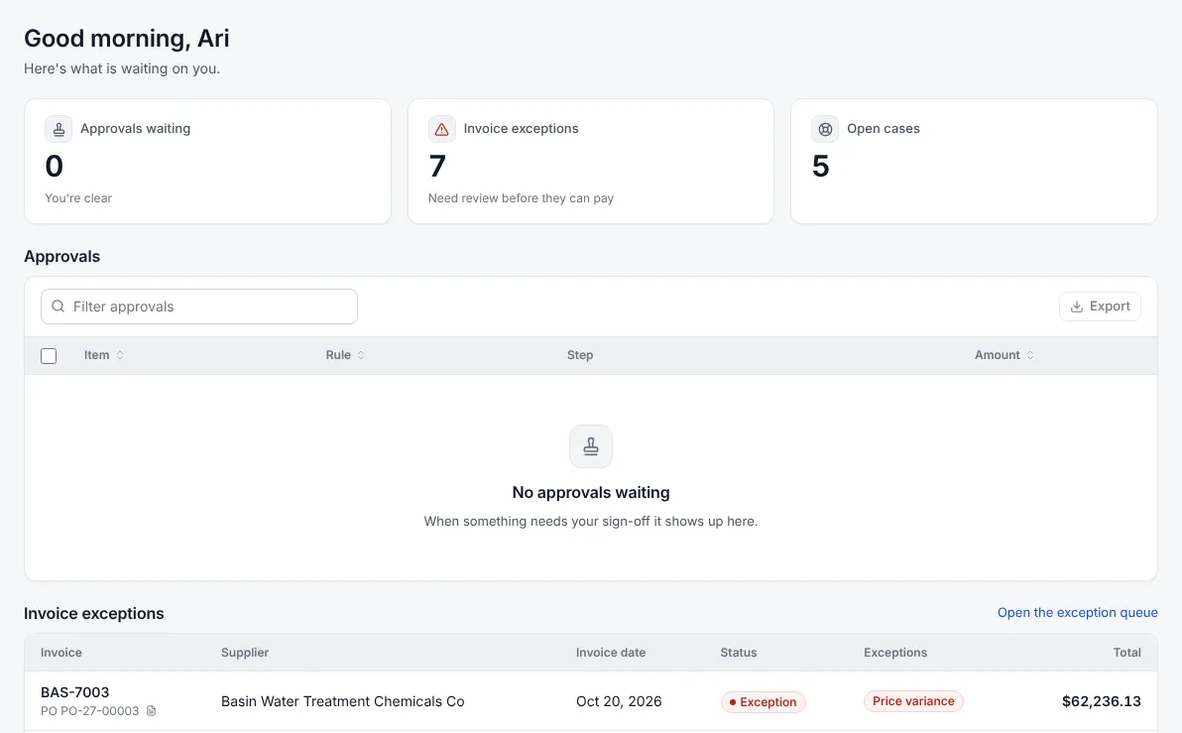This screenshot has height=733, width=1182.
Task: Click the lifebuoy icon on Open cases card
Action: point(825,129)
